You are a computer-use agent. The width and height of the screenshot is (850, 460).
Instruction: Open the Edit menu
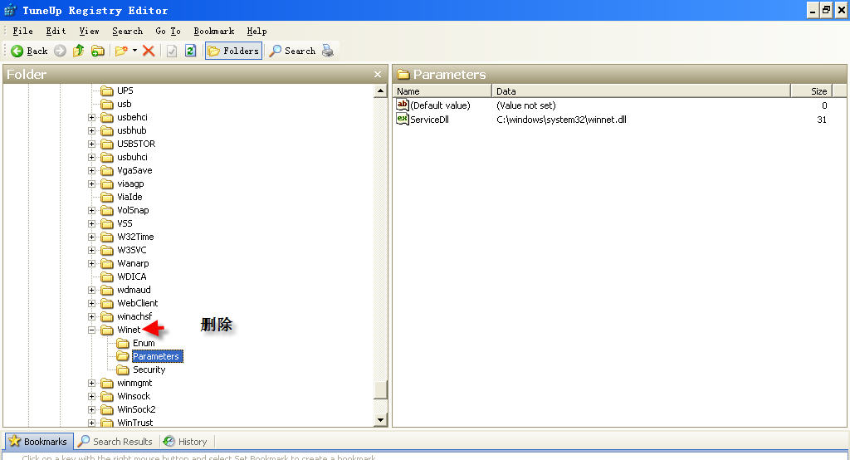(x=56, y=31)
